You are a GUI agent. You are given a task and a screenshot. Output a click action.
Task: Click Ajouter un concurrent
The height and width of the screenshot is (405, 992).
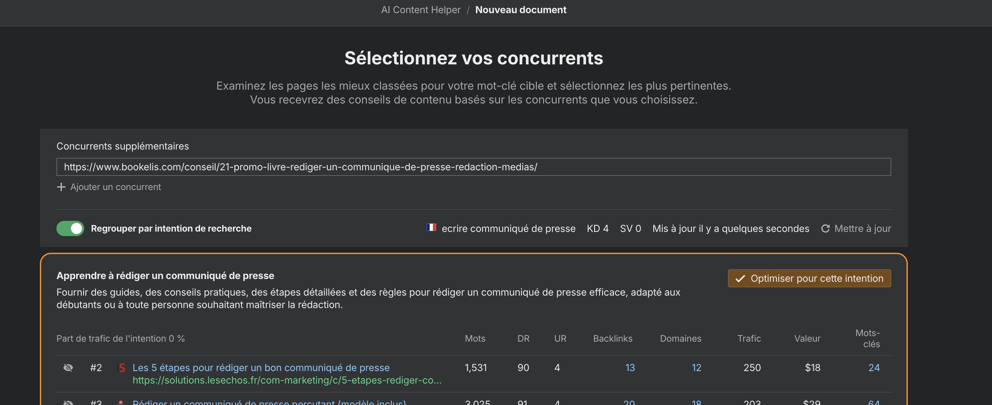pos(116,187)
